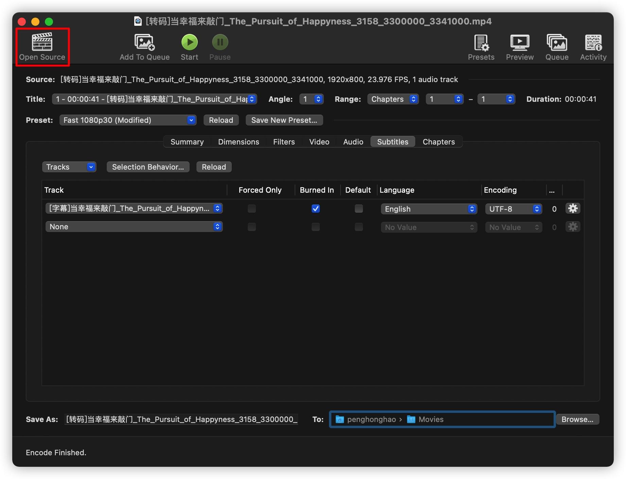The width and height of the screenshot is (626, 479).
Task: Click the Open Source clapperboard icon
Action: coord(42,42)
